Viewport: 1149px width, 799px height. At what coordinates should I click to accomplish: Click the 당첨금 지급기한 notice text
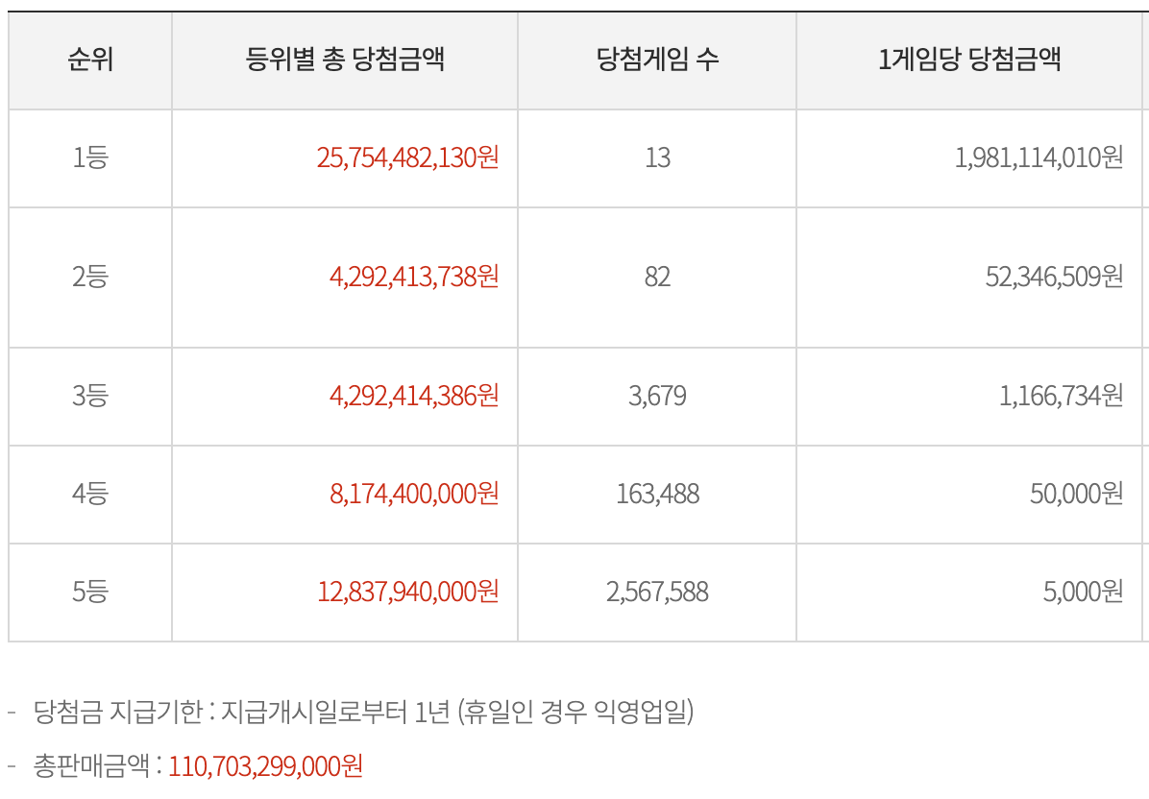[x=363, y=712]
